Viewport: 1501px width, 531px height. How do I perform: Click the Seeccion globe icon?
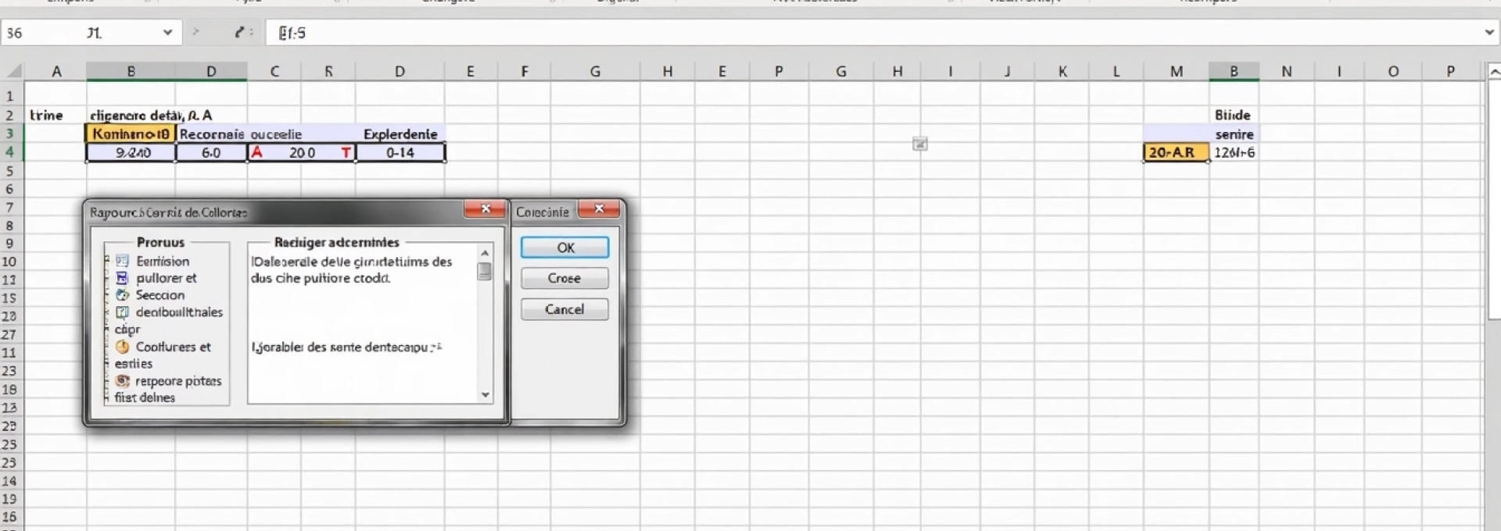coord(122,295)
